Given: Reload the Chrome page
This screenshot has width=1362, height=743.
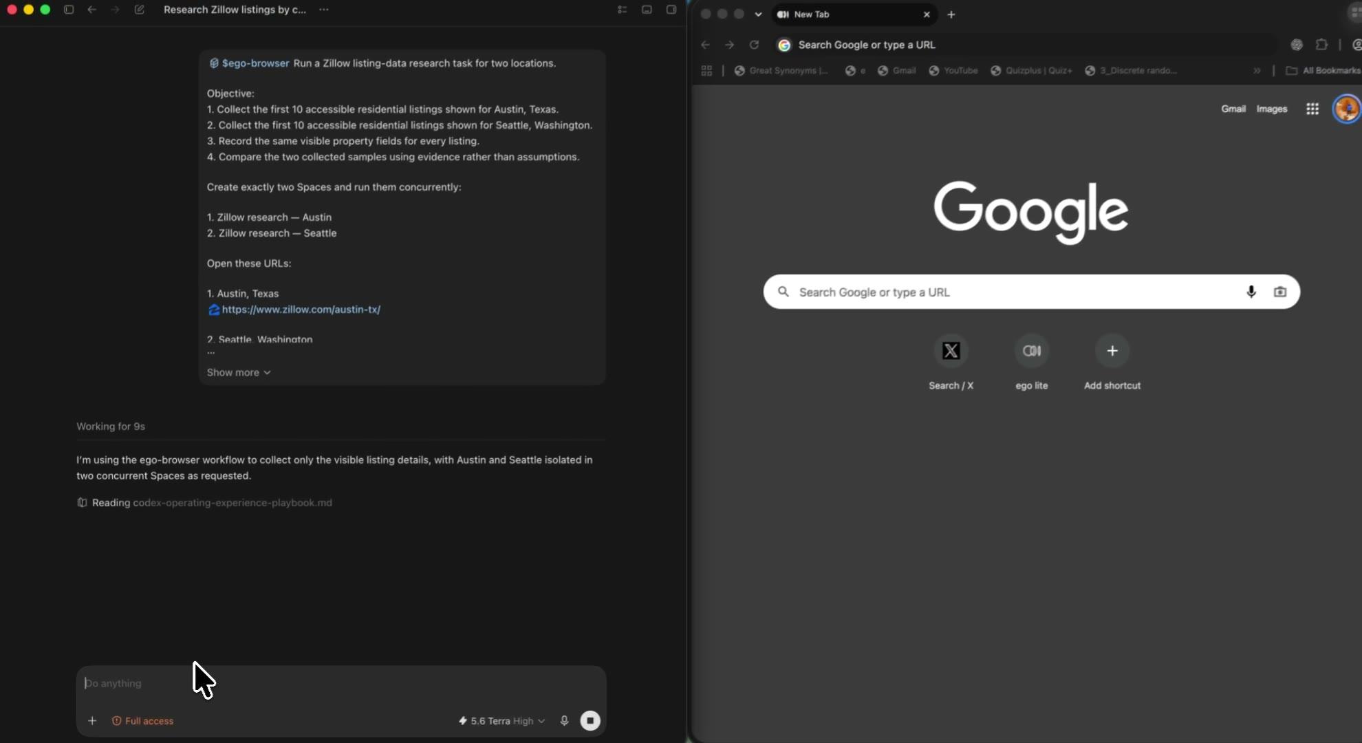Looking at the screenshot, I should pos(755,45).
